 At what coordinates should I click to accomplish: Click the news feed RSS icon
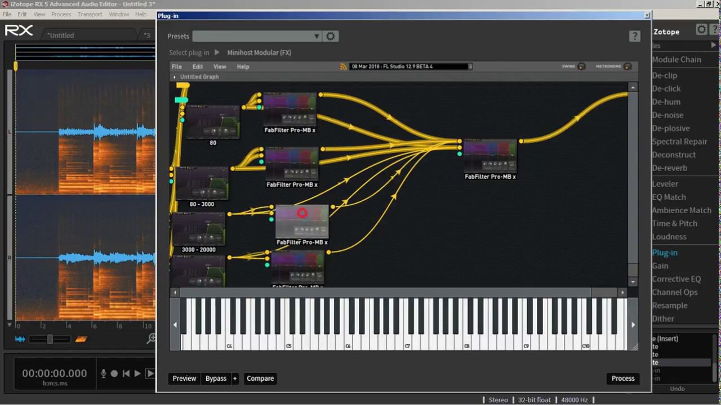(343, 66)
